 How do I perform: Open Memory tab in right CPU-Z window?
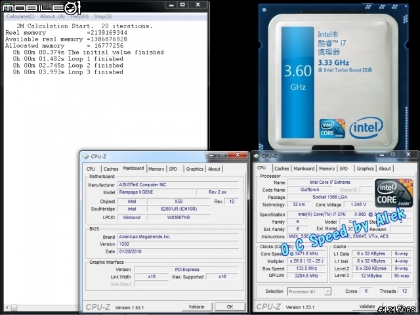point(327,169)
